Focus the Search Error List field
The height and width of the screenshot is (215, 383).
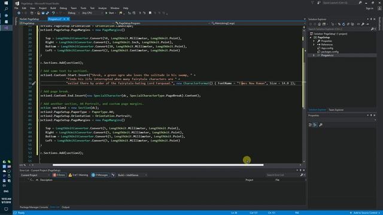click(283, 175)
